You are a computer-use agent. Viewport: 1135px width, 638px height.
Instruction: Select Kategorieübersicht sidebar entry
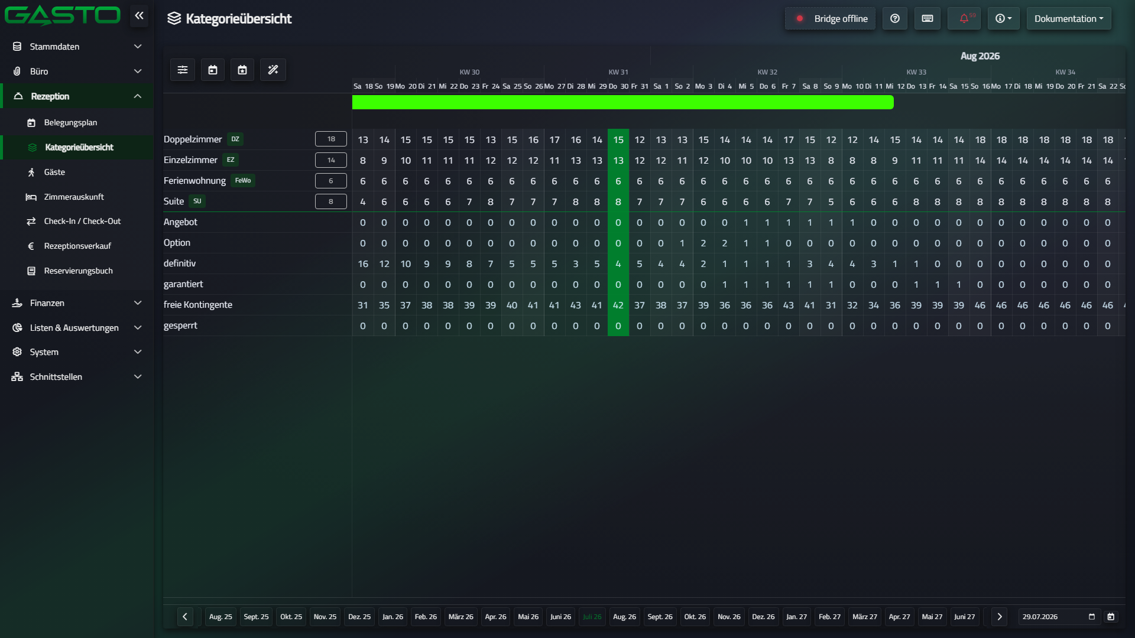click(x=77, y=148)
